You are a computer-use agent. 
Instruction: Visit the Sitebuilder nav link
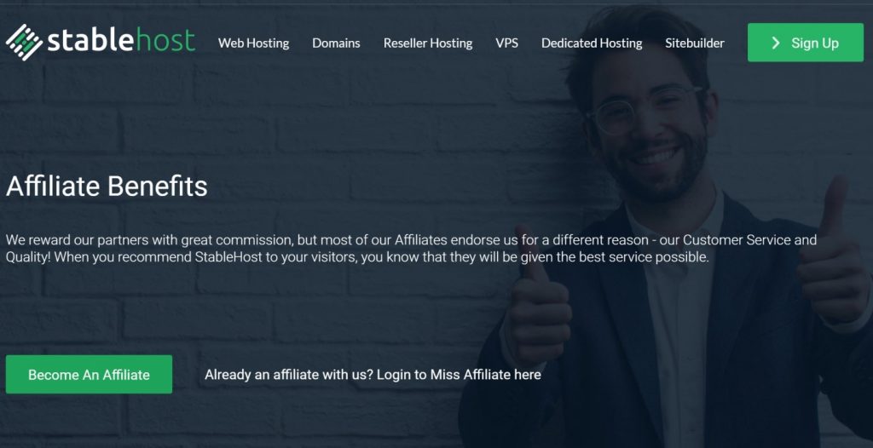coord(694,43)
